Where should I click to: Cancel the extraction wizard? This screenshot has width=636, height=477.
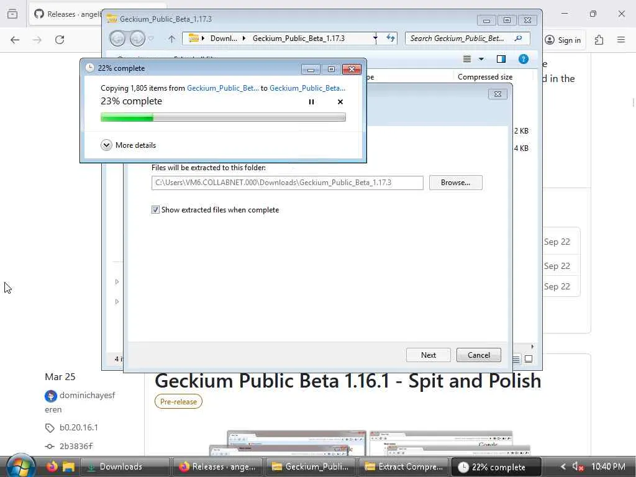pos(479,355)
